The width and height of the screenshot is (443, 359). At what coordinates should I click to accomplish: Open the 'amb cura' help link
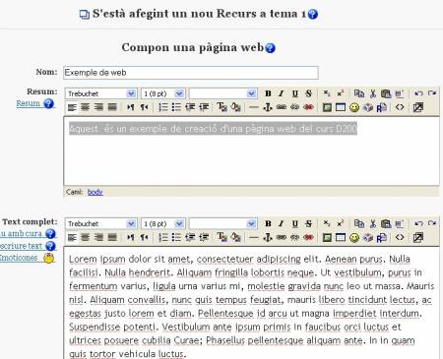tap(28, 233)
